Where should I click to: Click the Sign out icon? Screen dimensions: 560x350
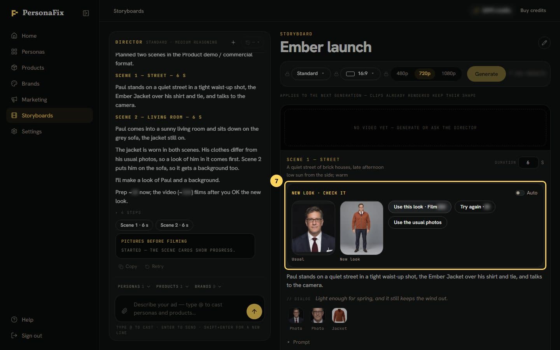click(14, 336)
